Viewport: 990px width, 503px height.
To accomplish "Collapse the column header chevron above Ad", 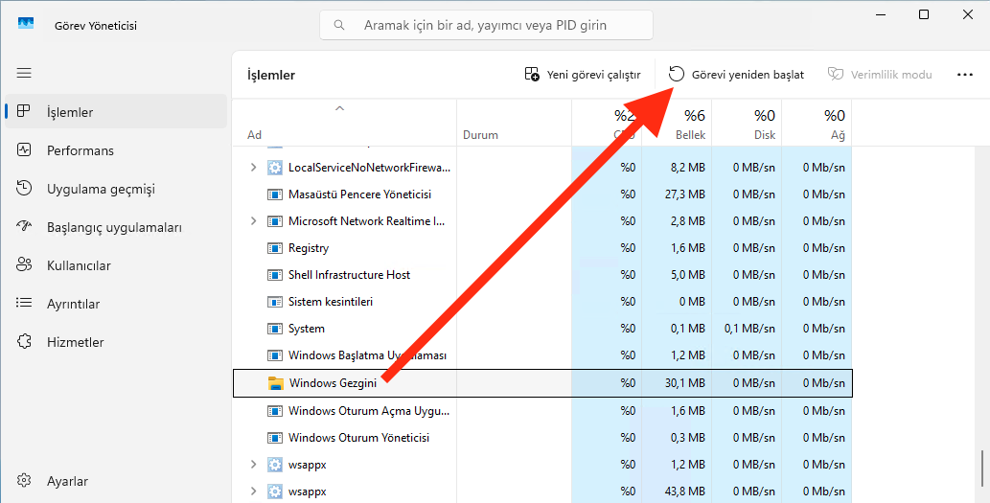I will (339, 109).
